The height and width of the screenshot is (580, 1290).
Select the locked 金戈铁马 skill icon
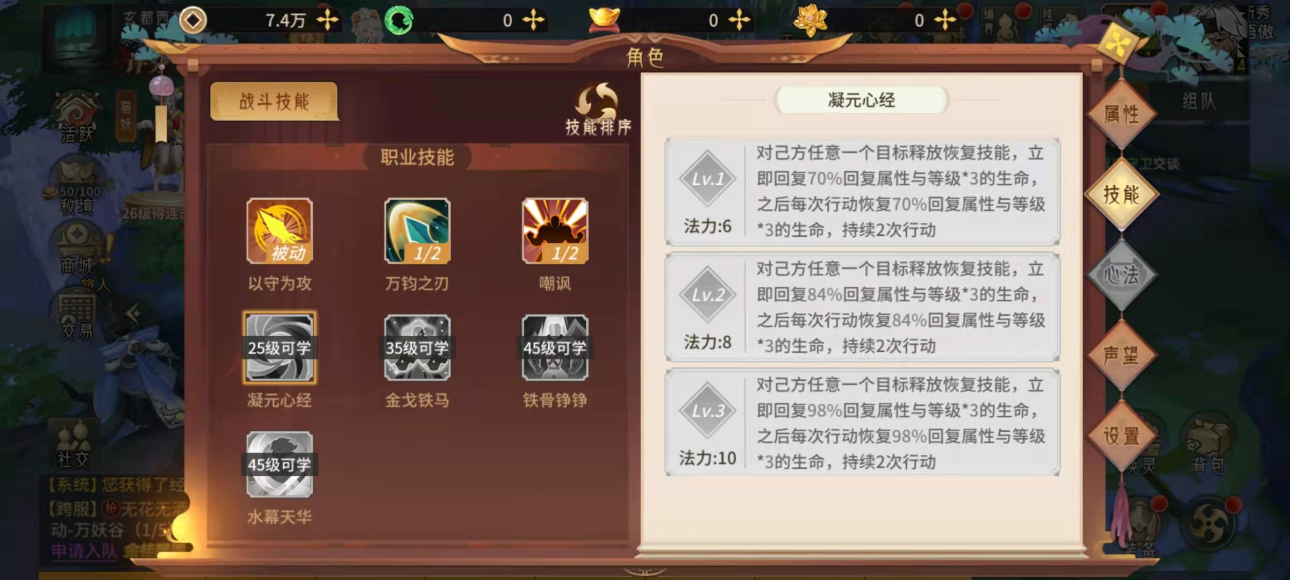(417, 347)
